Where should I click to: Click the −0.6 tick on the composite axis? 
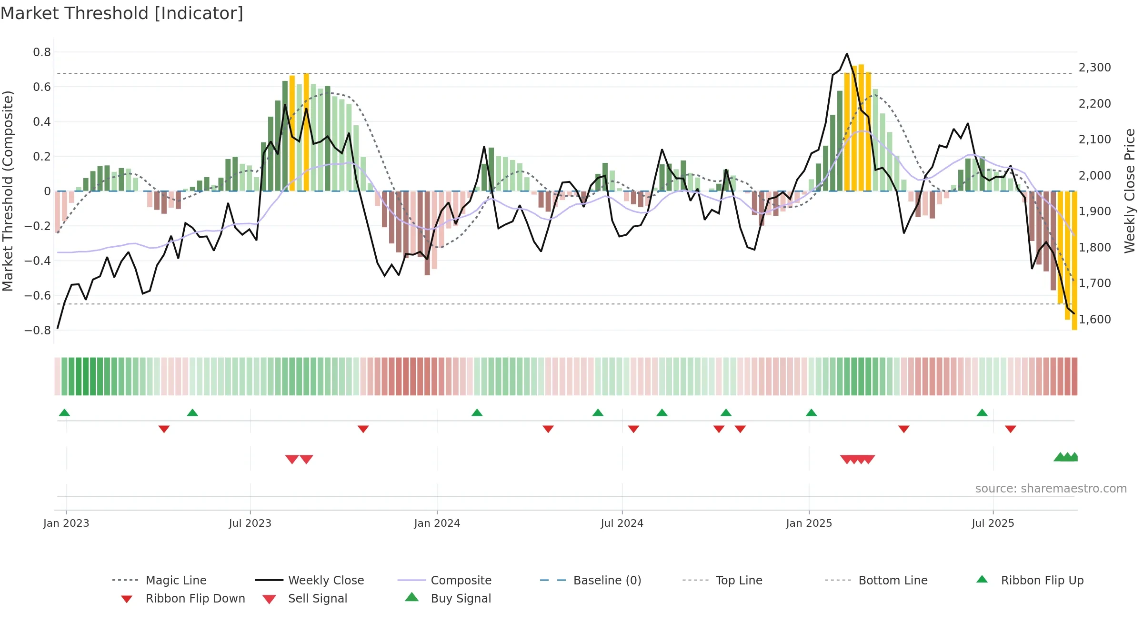[38, 295]
